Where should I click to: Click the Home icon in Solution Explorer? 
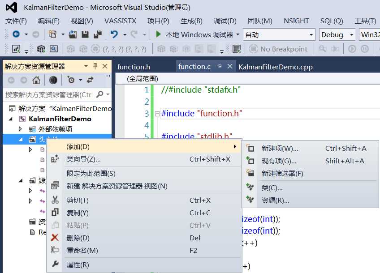point(36,80)
